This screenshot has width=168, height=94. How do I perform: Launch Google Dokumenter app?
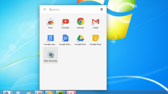pos(65,38)
